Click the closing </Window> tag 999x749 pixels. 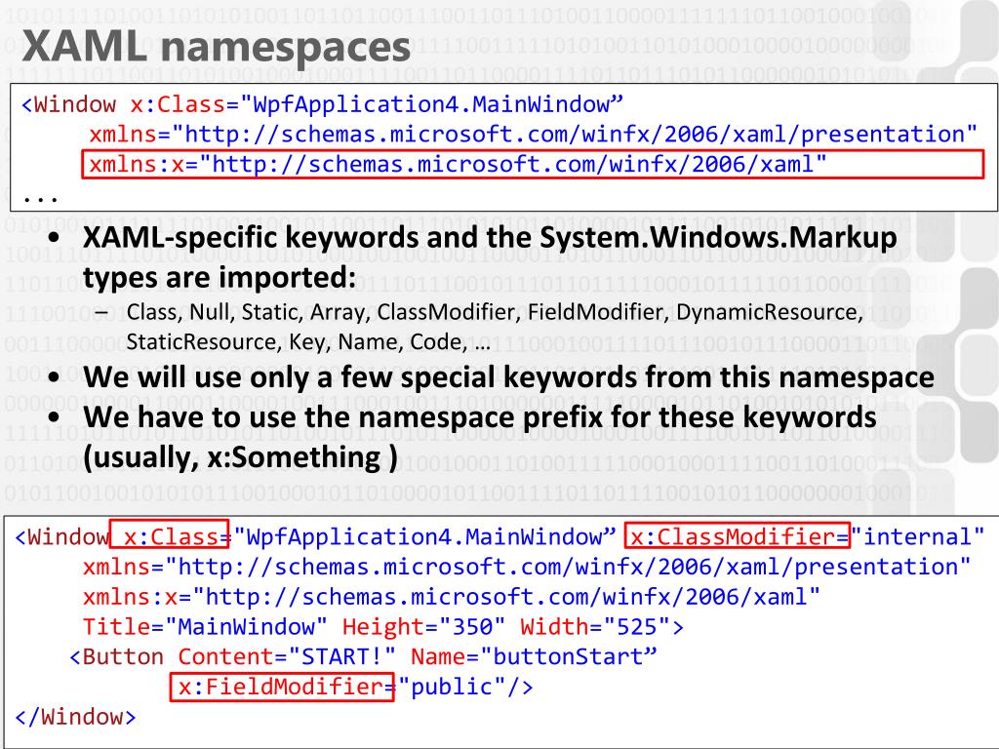(x=75, y=717)
